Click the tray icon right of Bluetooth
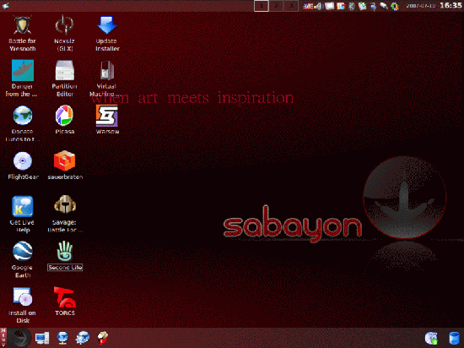464x348 pixels. point(362,6)
